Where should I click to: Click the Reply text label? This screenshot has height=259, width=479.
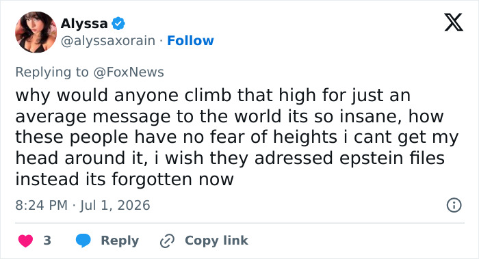point(120,241)
